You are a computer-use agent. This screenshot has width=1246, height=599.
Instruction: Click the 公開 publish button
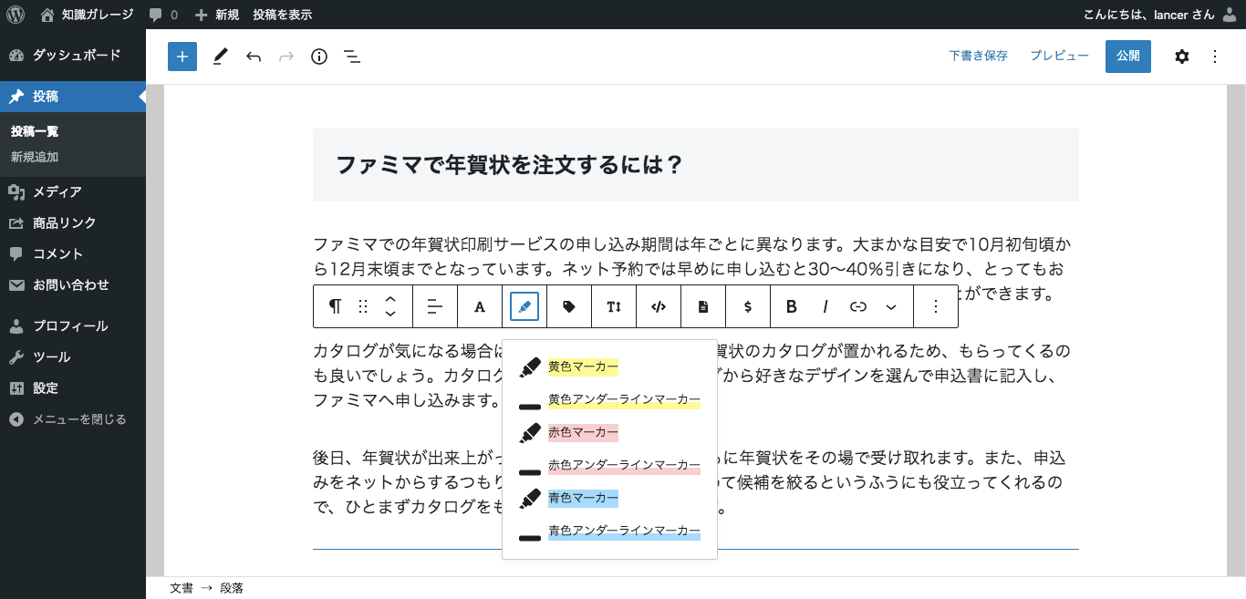point(1128,56)
